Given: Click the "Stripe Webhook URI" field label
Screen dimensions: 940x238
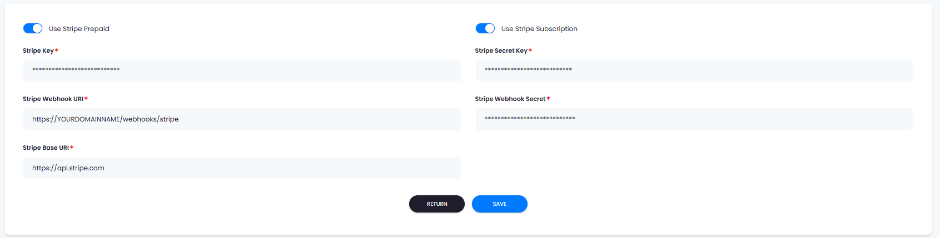Looking at the screenshot, I should 53,99.
